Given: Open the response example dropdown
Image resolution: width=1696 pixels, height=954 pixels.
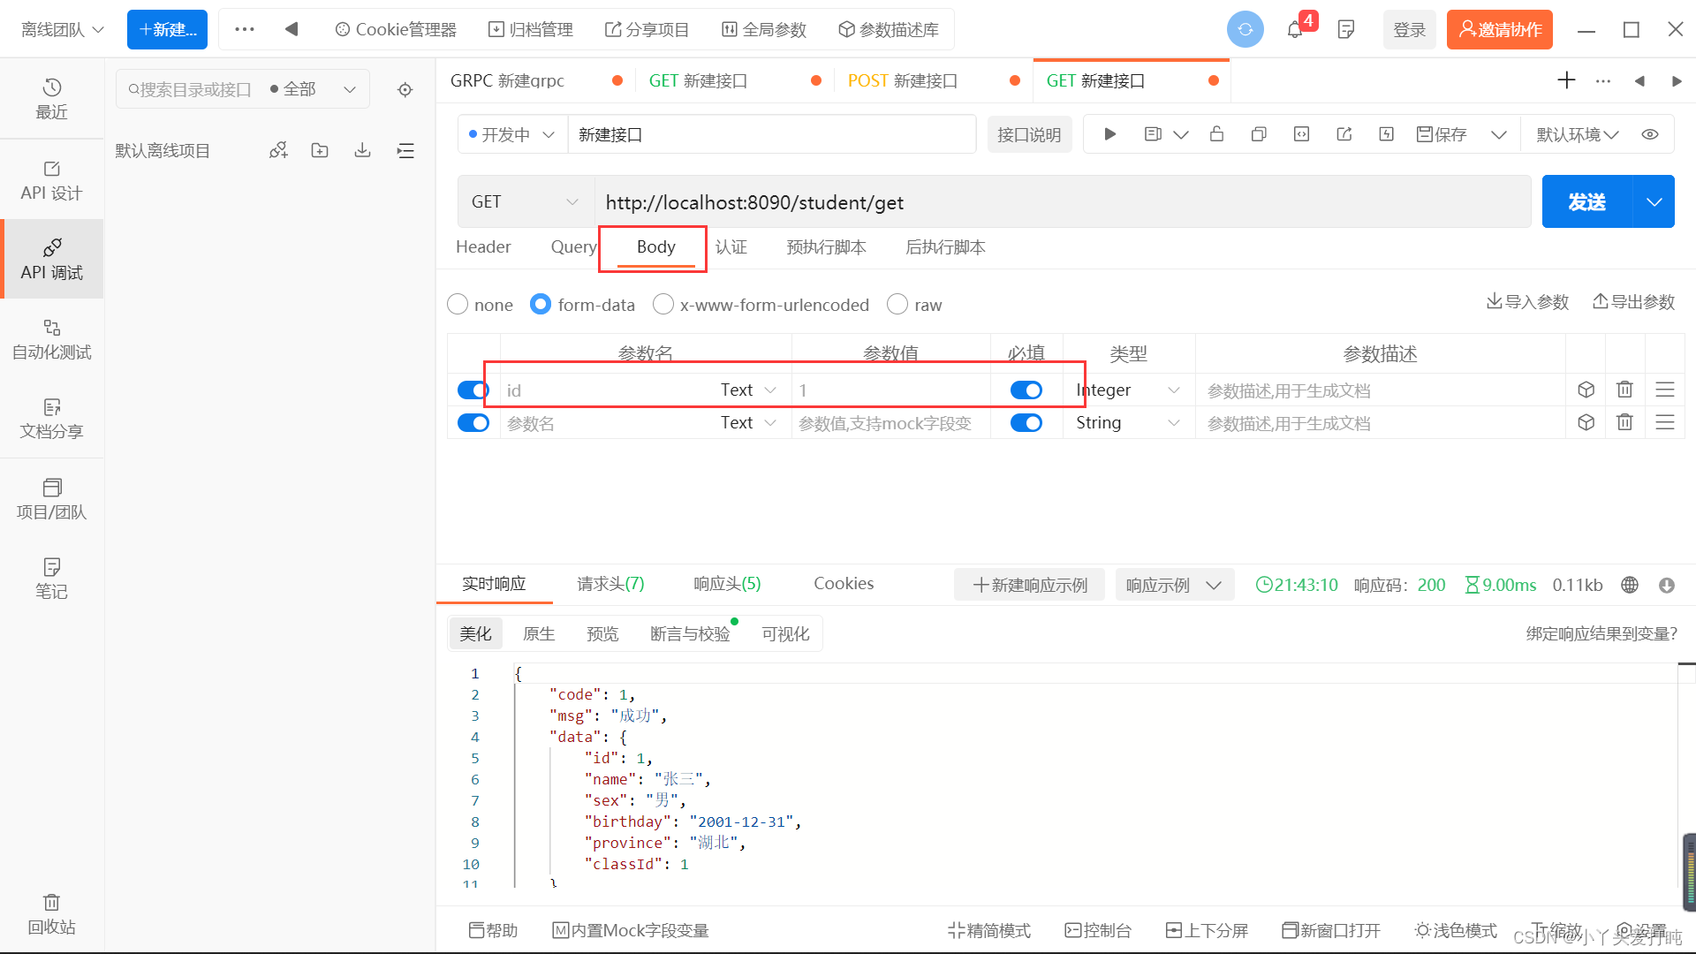Looking at the screenshot, I should 1174,585.
